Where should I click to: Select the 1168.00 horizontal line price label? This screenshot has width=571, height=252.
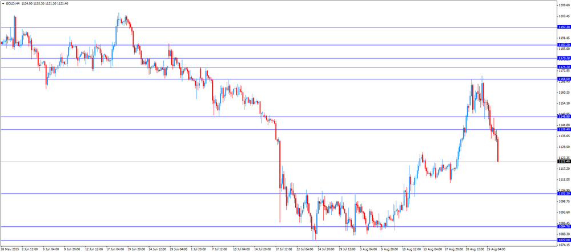pyautogui.click(x=564, y=79)
